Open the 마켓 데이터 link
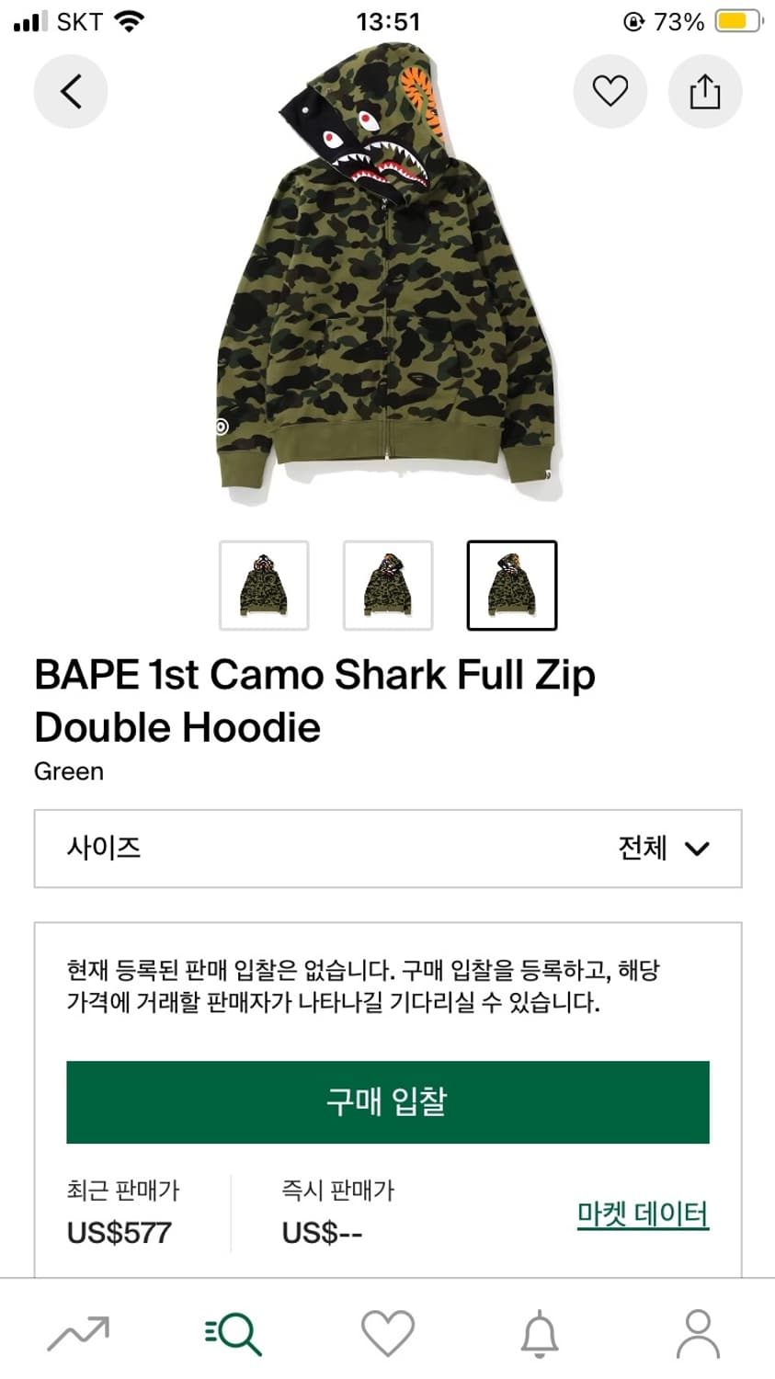The height and width of the screenshot is (1379, 775). [x=643, y=1214]
